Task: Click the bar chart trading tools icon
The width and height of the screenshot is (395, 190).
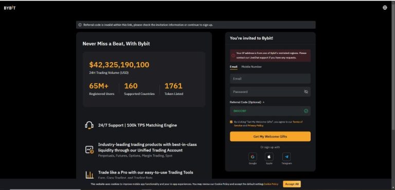Action: point(89,175)
